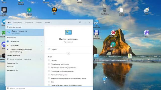Screen dimensions: 161x90
Task: Expand the Параметры (1+) group
Action: [x=12, y=63]
